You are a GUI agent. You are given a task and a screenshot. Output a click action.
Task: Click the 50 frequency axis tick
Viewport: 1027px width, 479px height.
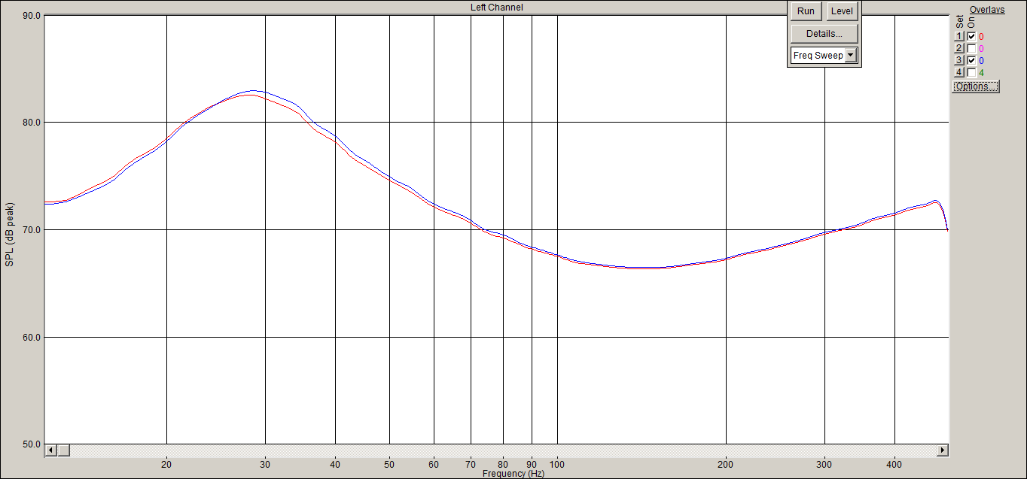pyautogui.click(x=389, y=464)
